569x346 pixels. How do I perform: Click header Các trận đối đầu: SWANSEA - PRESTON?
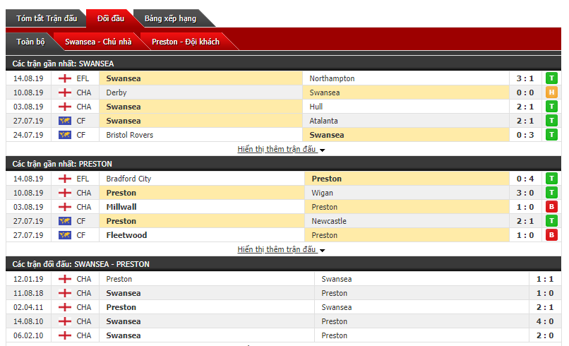pos(81,264)
